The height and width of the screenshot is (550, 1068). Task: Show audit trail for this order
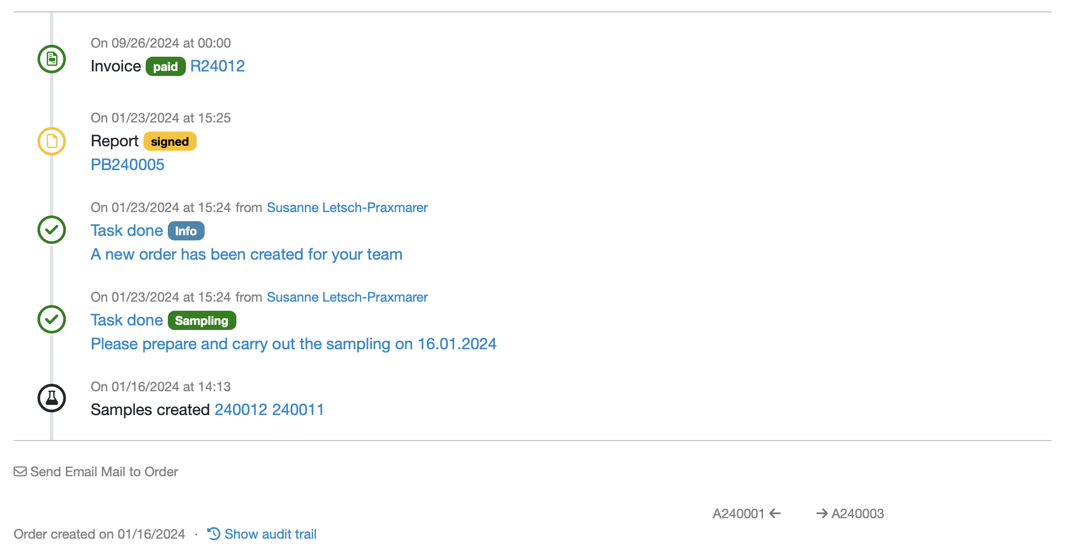click(270, 534)
